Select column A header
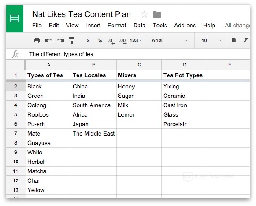This screenshot has height=206, width=256. click(x=48, y=65)
